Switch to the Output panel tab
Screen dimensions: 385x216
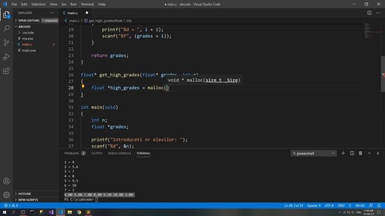click(97, 154)
